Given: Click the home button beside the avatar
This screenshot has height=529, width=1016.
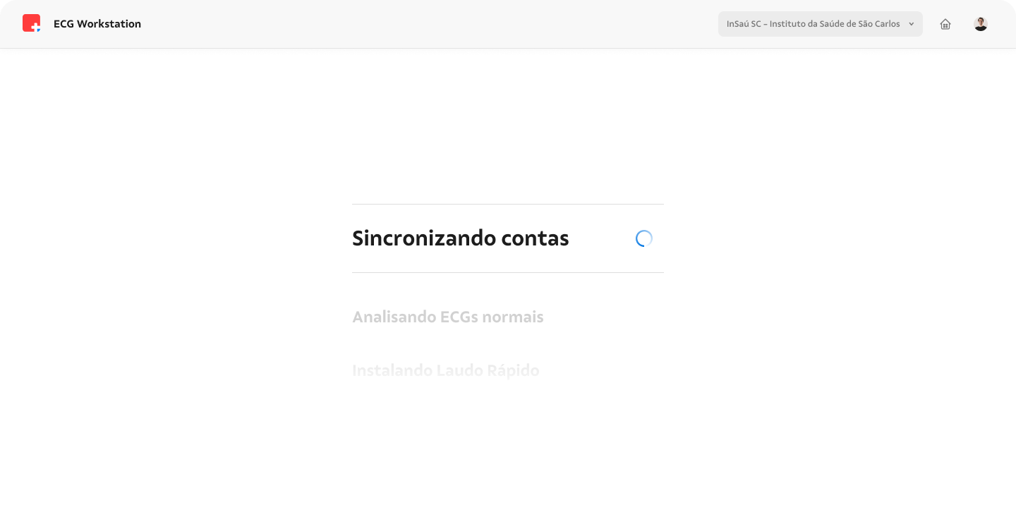Looking at the screenshot, I should point(945,23).
